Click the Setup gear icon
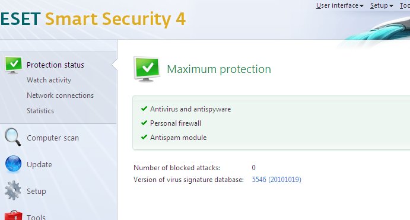The width and height of the screenshot is (410, 220). 13,190
